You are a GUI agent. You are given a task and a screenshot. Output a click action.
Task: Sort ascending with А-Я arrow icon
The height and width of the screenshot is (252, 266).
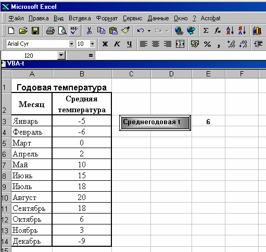point(230,31)
